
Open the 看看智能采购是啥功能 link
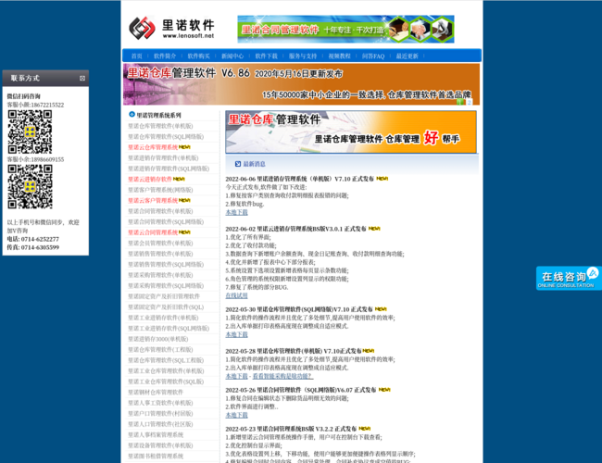coord(282,376)
